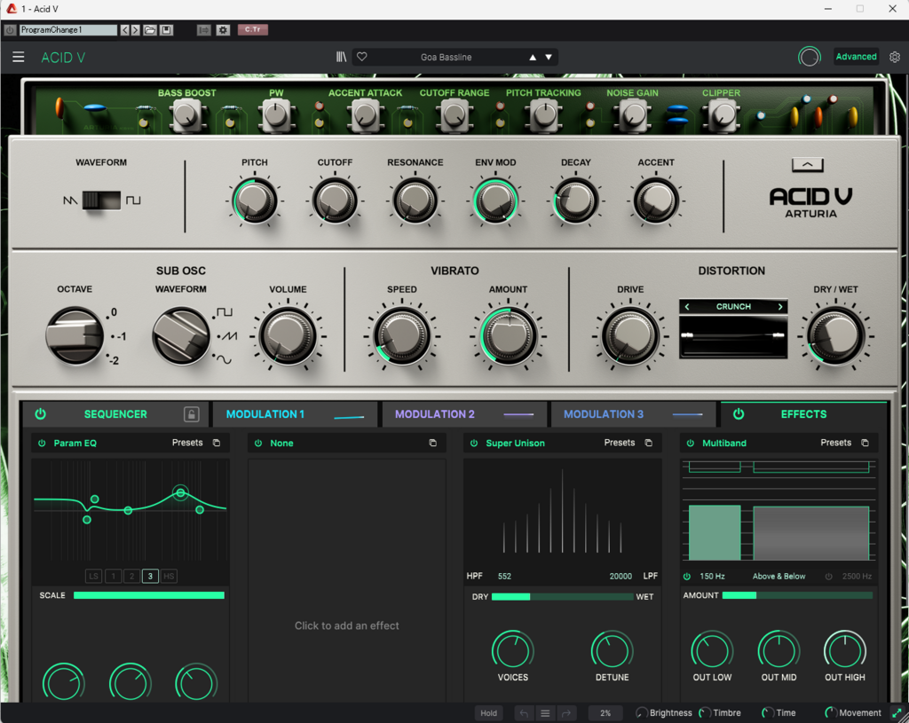909x723 pixels.
Task: Go to previous program with left arrow
Action: pos(124,29)
